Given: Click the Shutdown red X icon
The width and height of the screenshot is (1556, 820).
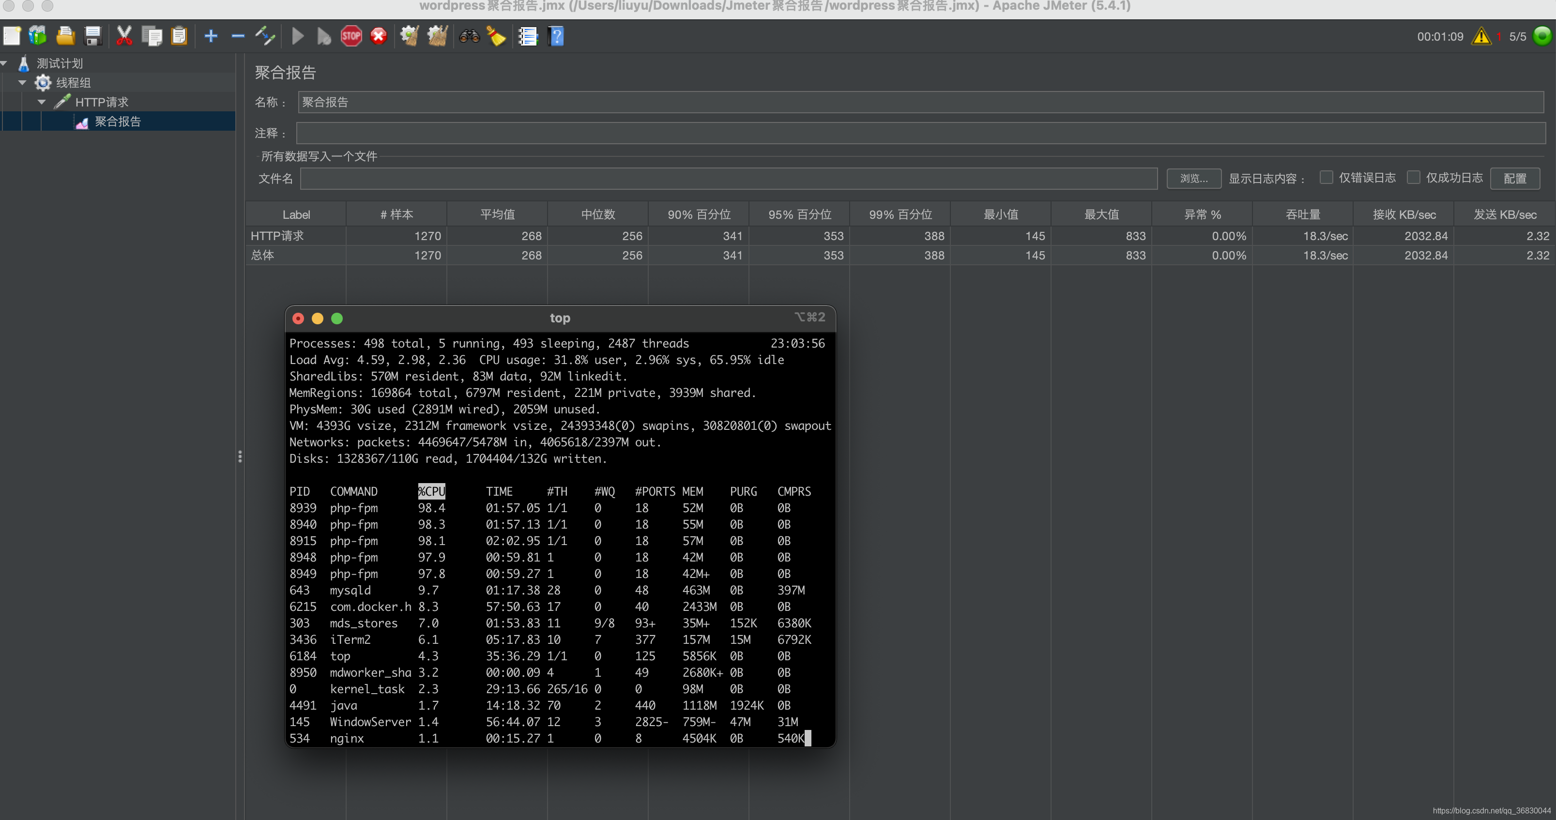Looking at the screenshot, I should [379, 36].
